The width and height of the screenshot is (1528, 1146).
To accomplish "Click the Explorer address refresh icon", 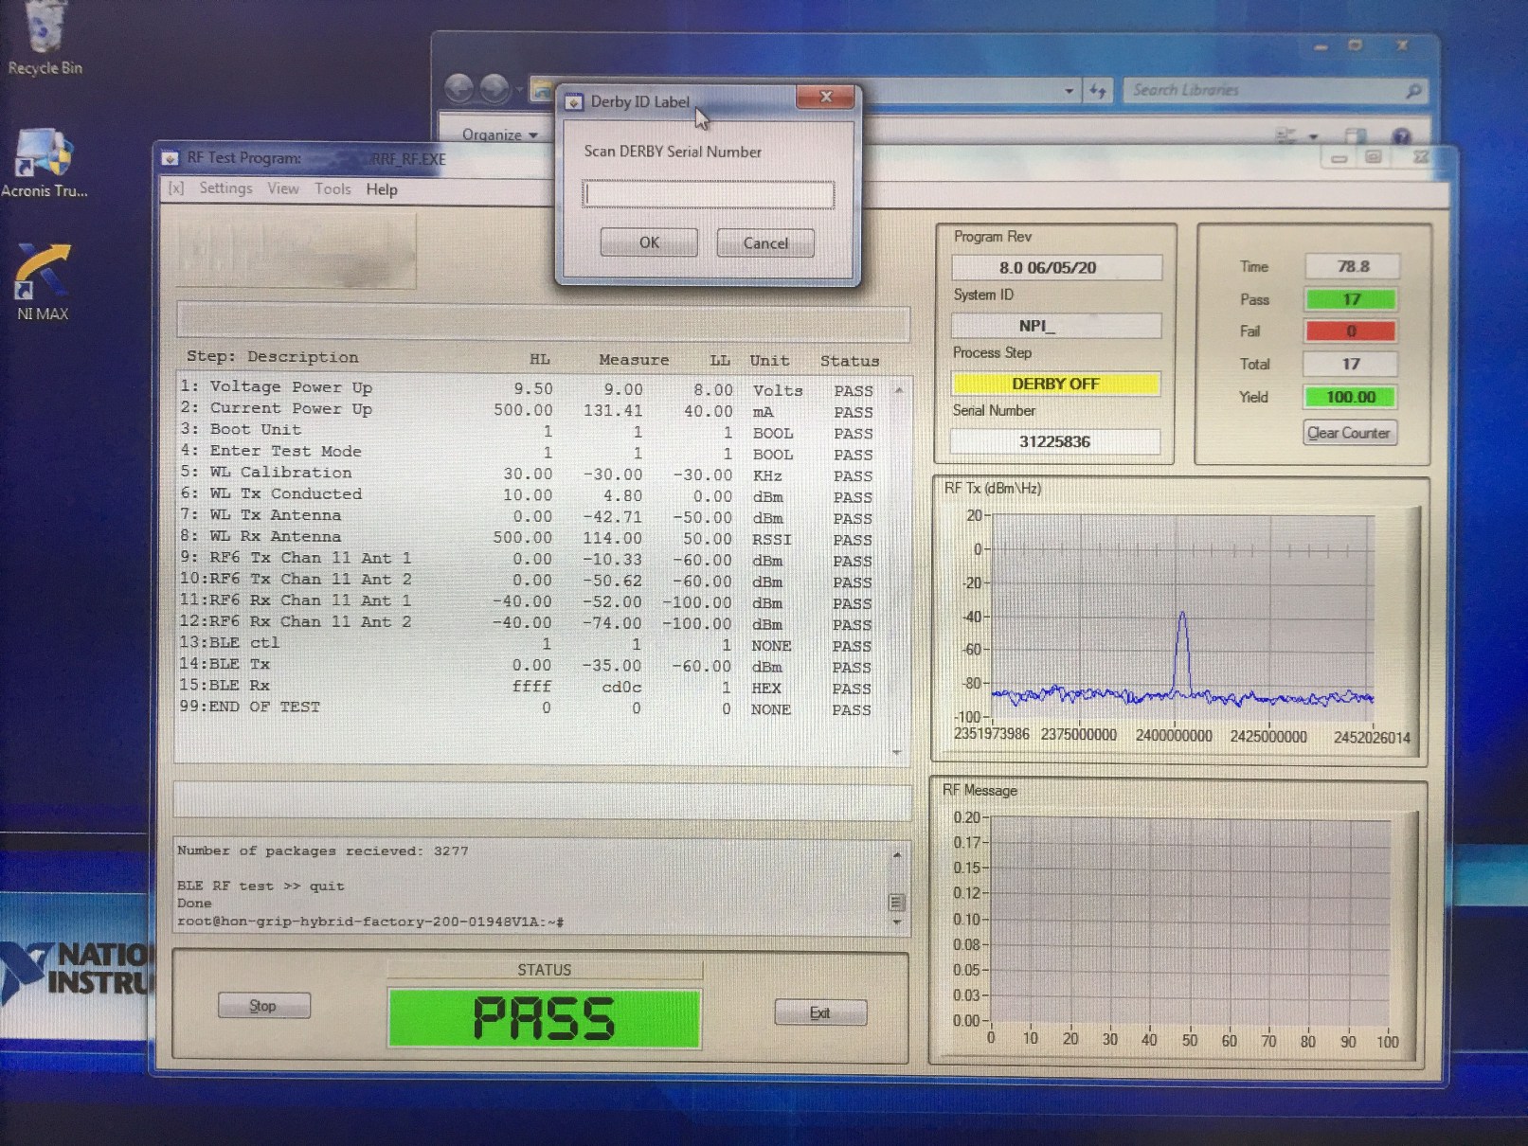I will pos(1098,91).
